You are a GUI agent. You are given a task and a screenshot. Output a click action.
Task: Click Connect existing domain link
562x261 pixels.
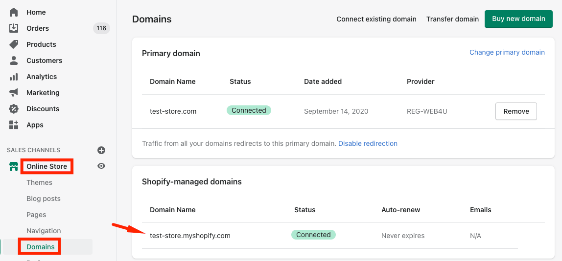point(376,19)
